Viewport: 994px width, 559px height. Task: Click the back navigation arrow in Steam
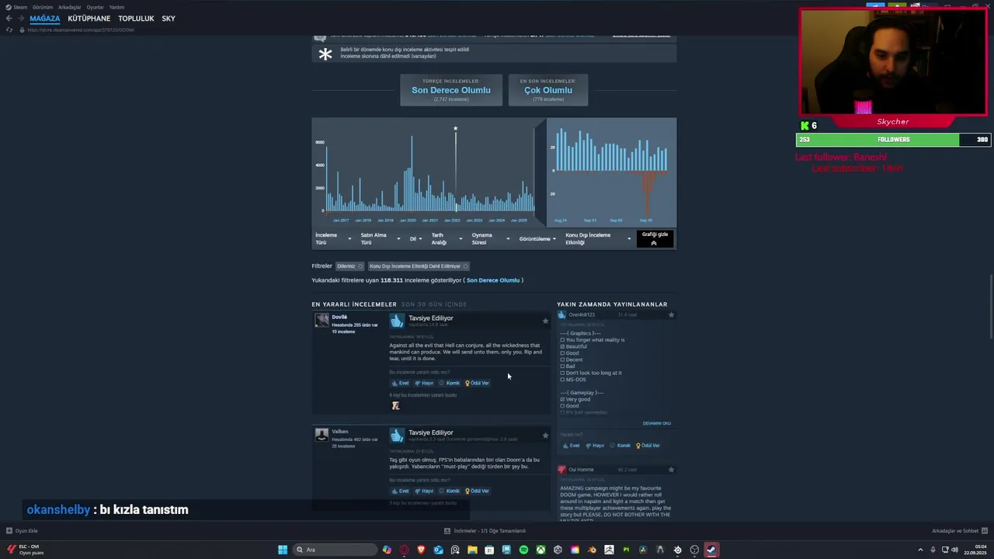coord(9,19)
